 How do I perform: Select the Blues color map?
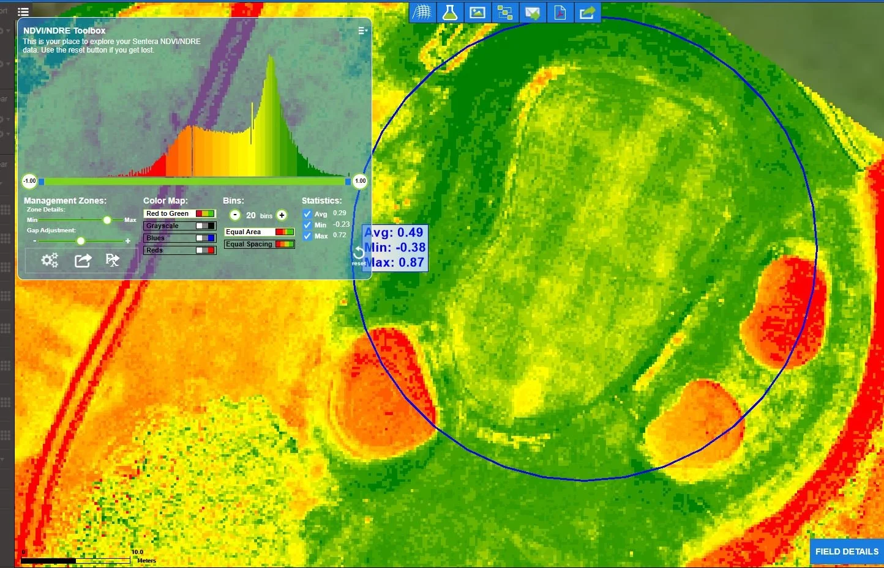[179, 238]
